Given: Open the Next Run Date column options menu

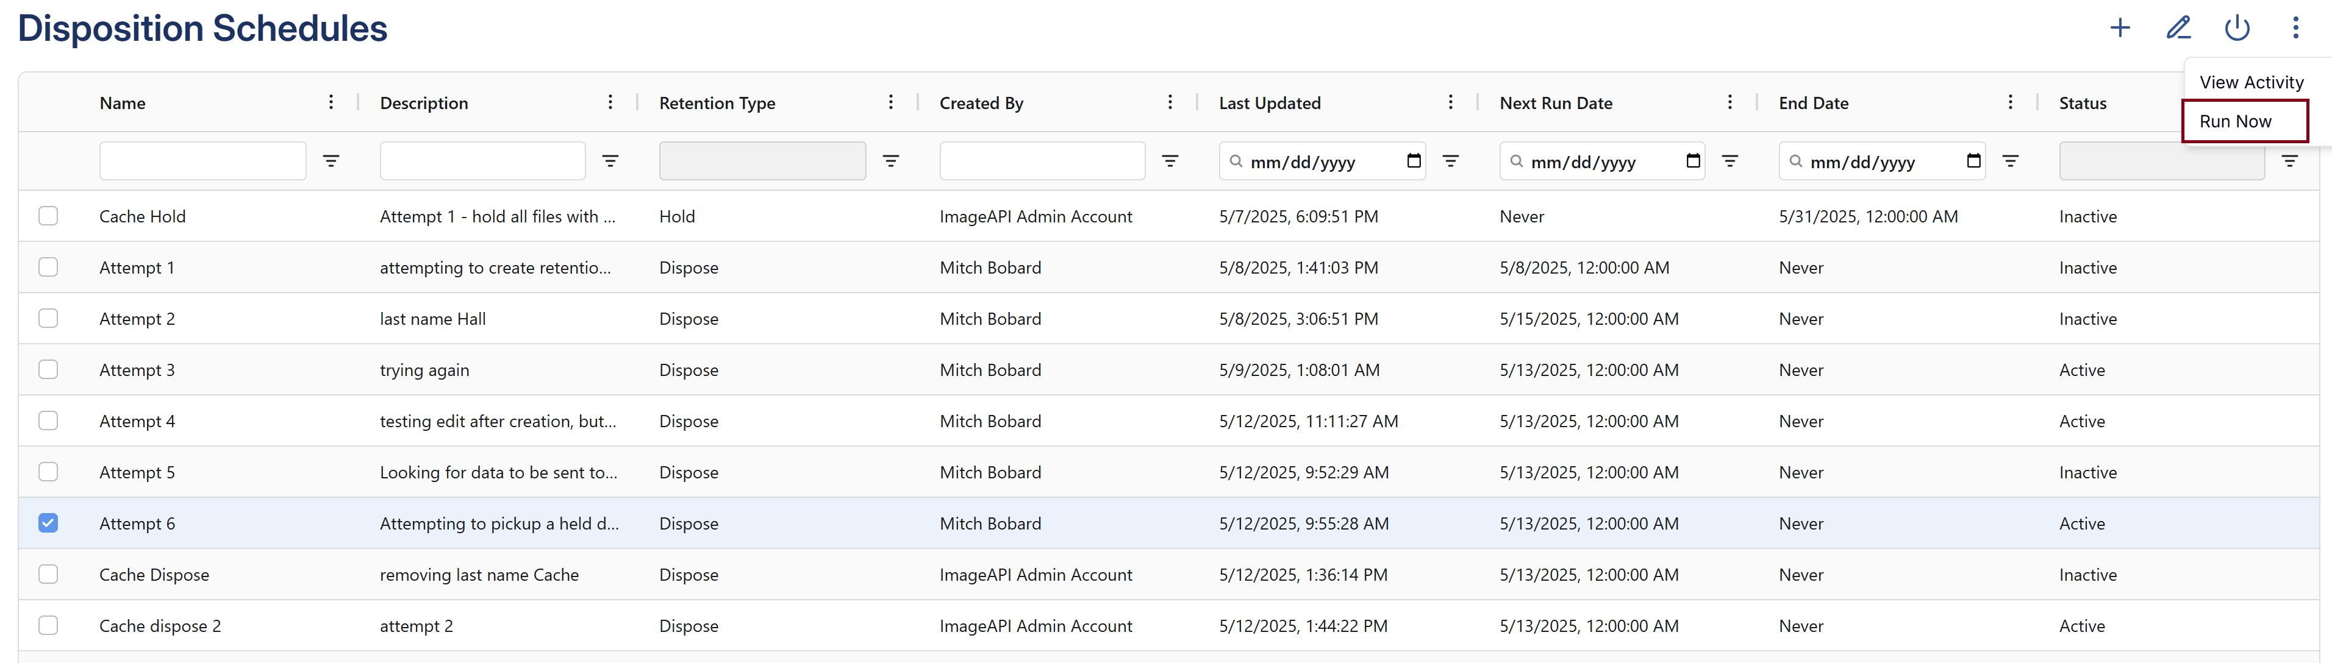Looking at the screenshot, I should point(1730,102).
